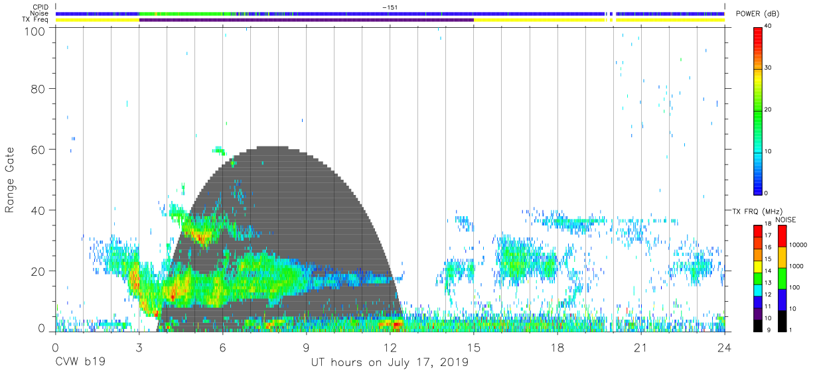Click the 18 label on TX frequency legend
This screenshot has width=815, height=376.
click(769, 224)
